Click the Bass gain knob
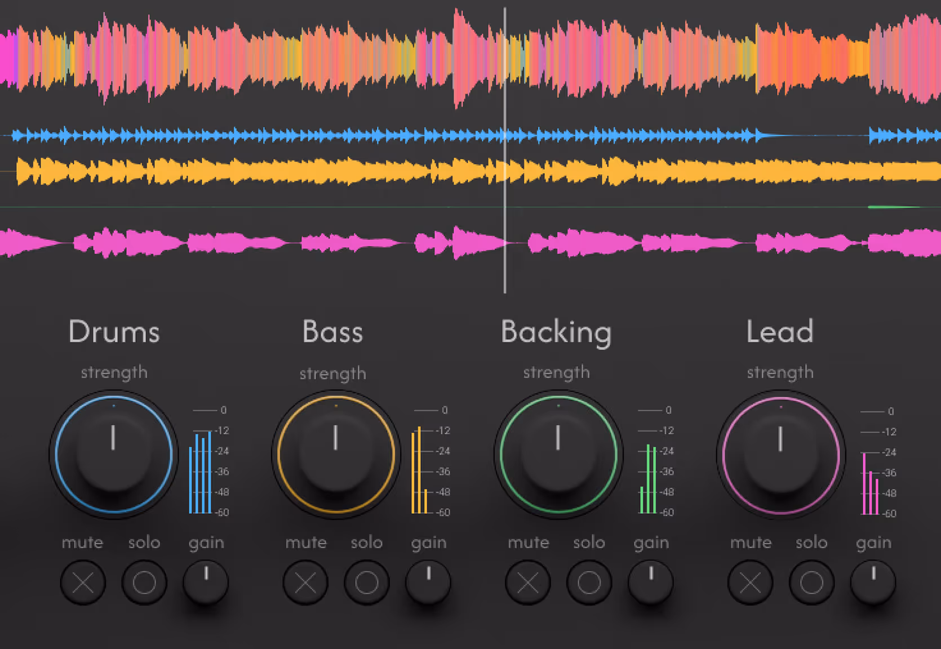 click(x=428, y=583)
